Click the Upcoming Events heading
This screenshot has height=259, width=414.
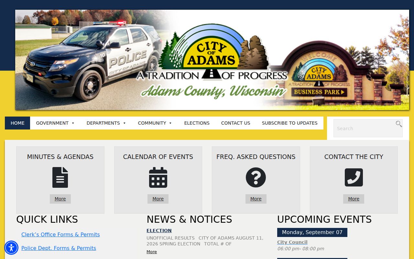(x=324, y=220)
